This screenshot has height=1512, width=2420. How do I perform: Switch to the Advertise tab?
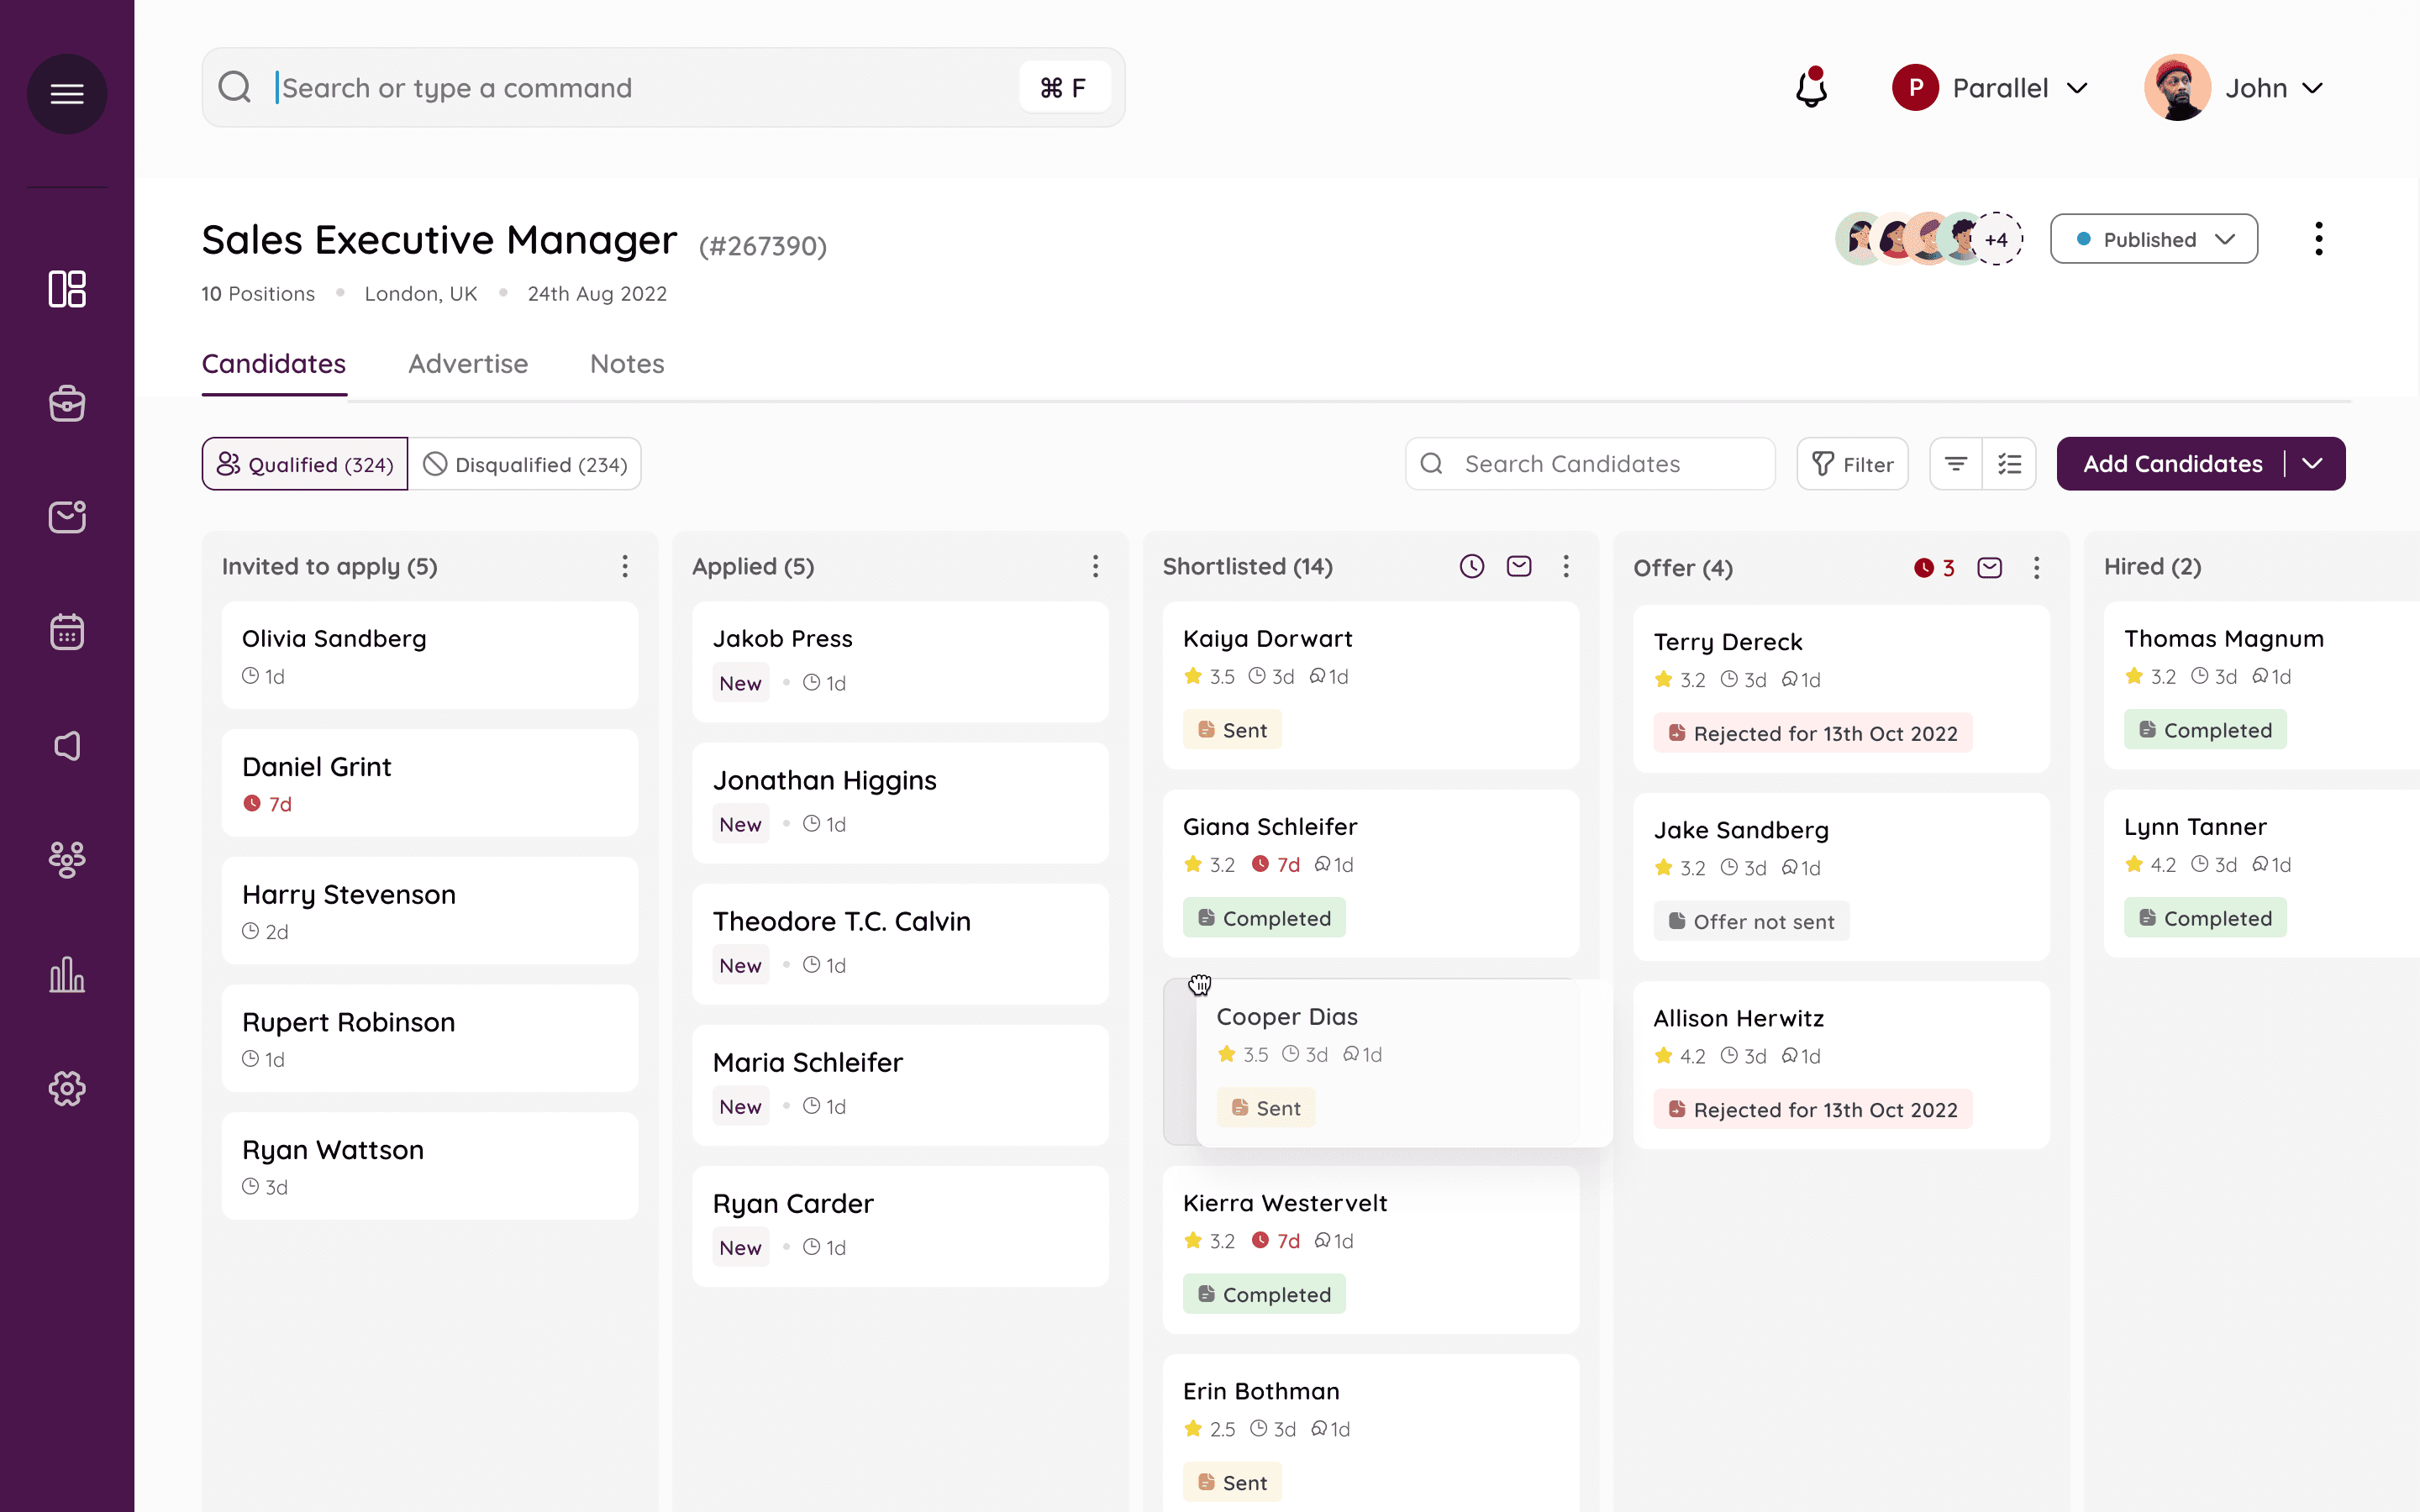coord(468,364)
